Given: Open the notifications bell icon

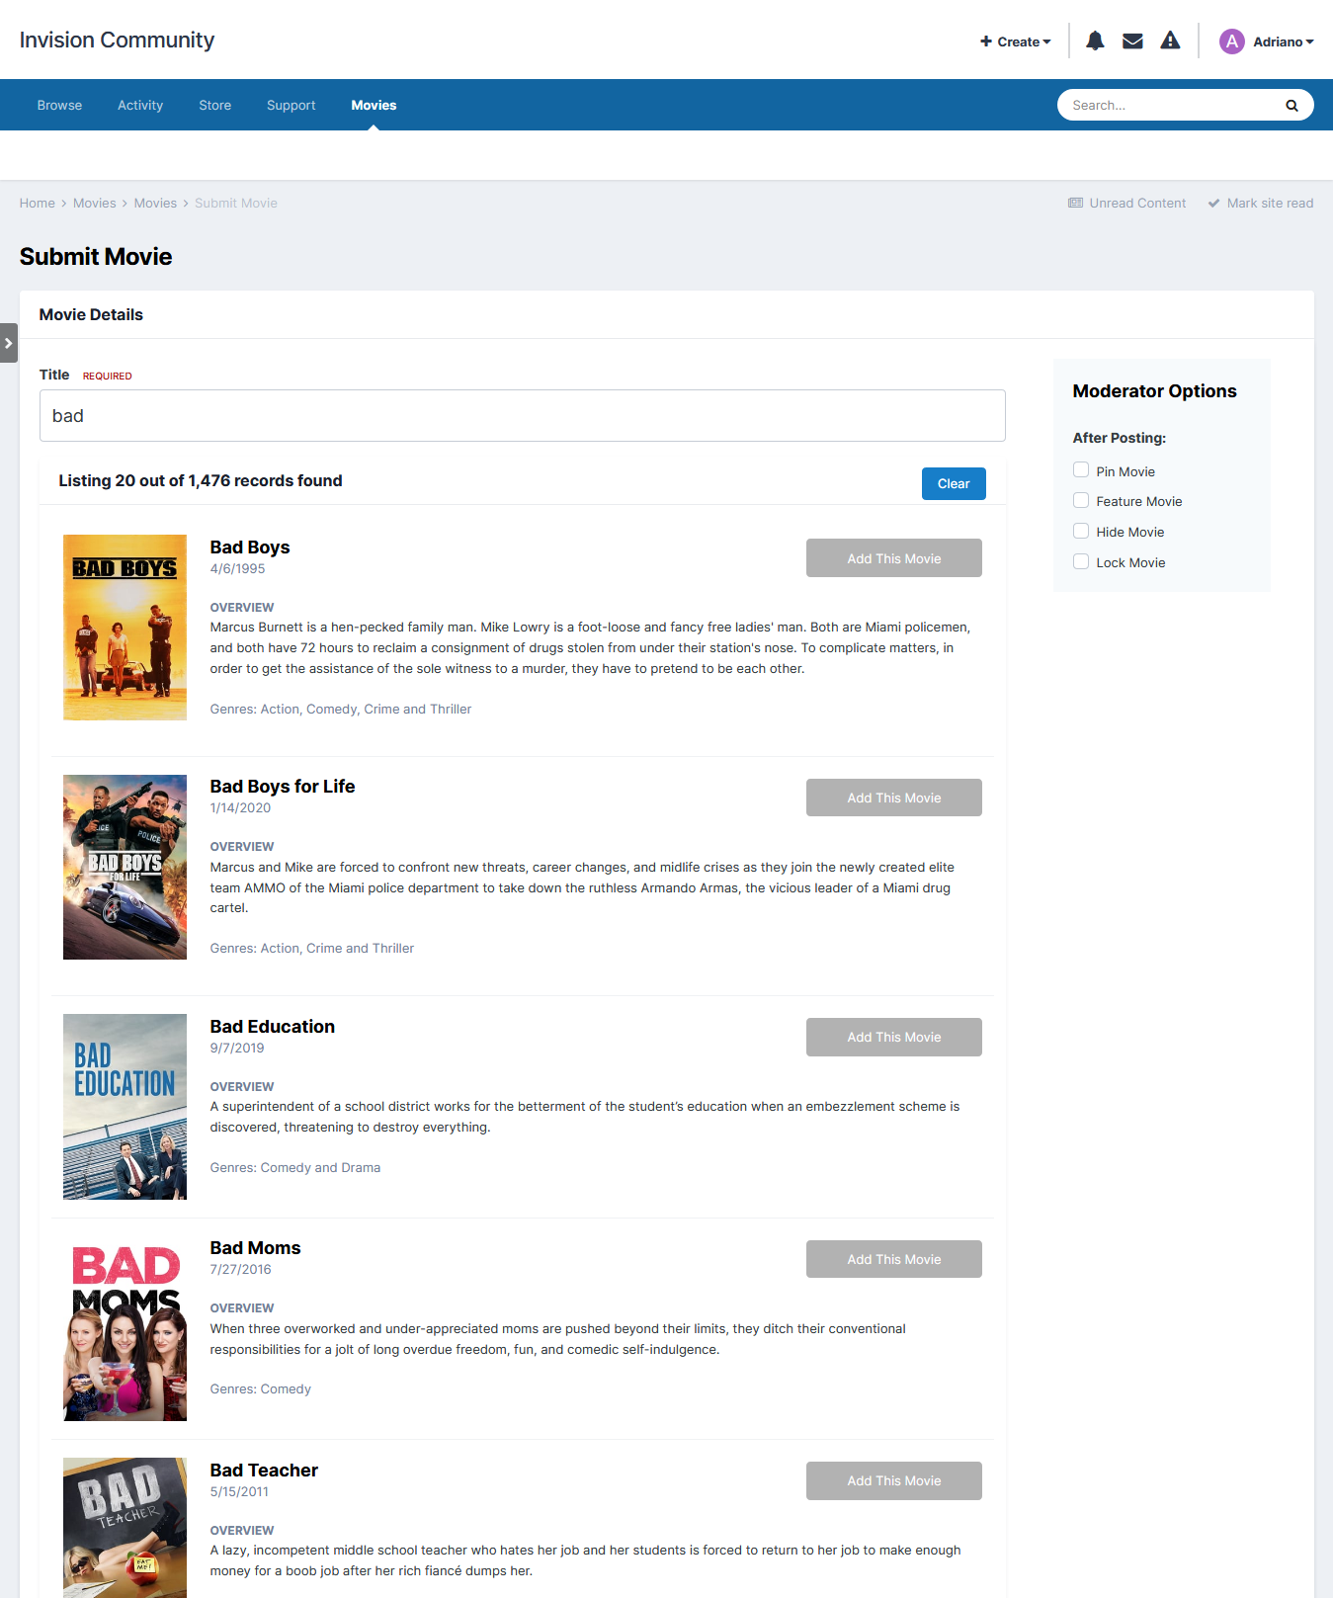Looking at the screenshot, I should (1095, 41).
